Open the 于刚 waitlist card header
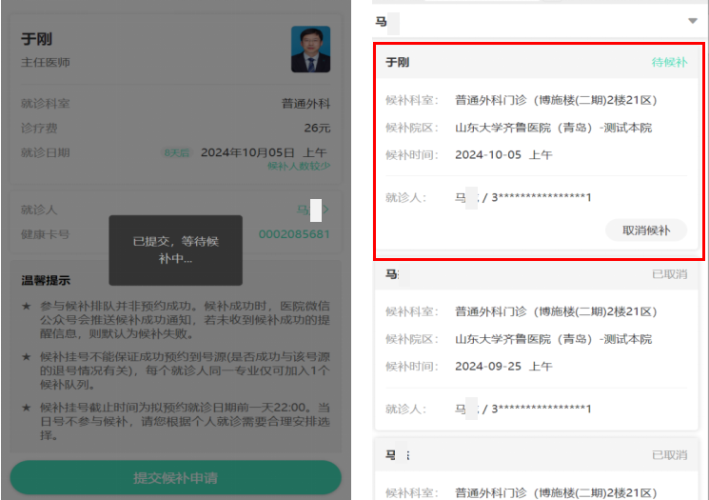Screen dimensions: 709x500 coord(398,62)
